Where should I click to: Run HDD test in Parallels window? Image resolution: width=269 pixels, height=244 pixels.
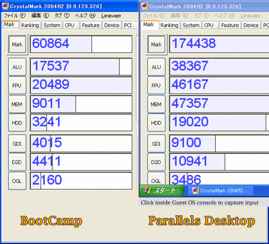[x=157, y=122]
